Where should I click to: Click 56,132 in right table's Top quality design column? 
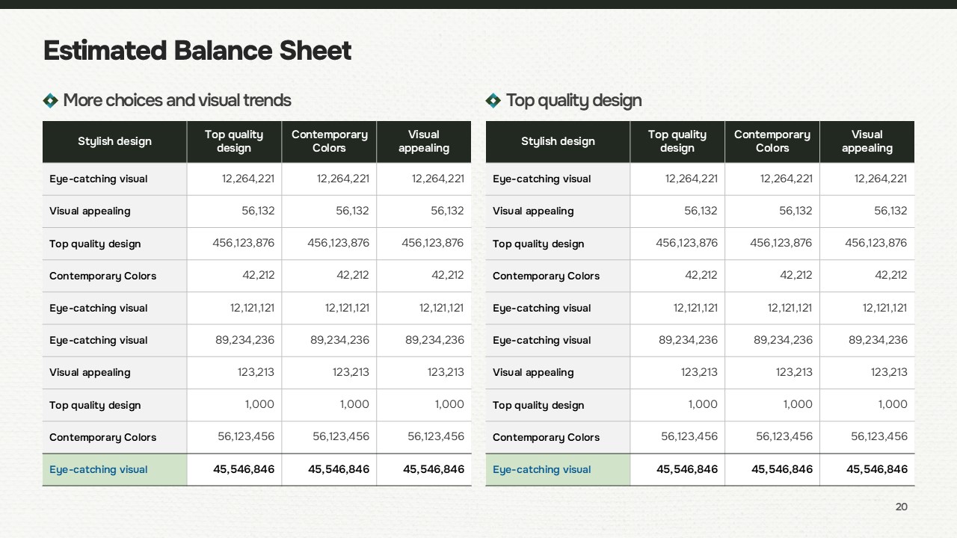pos(701,211)
